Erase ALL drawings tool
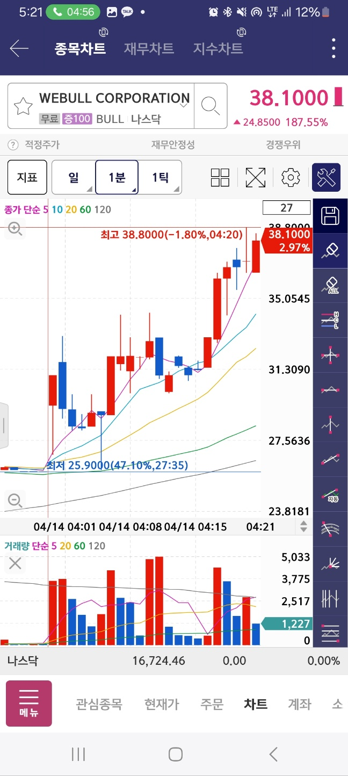 330,286
